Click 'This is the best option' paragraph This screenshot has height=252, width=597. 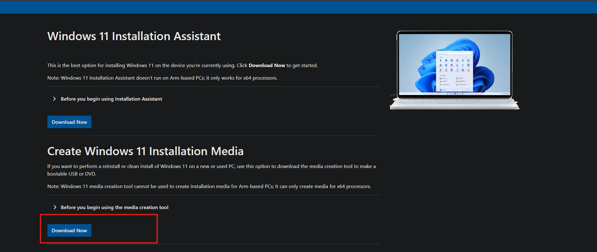click(x=183, y=65)
